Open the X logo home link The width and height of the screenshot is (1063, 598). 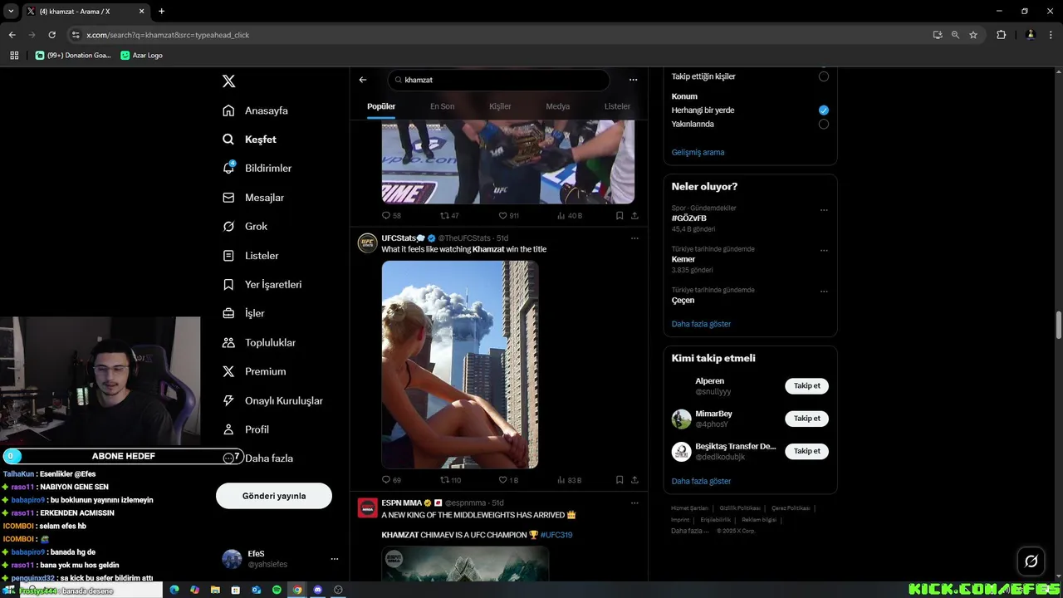click(x=229, y=81)
